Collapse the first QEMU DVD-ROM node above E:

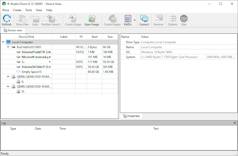coord(8,77)
